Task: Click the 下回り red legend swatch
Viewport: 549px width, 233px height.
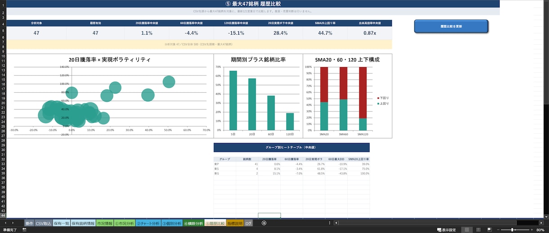Action: 378,98
